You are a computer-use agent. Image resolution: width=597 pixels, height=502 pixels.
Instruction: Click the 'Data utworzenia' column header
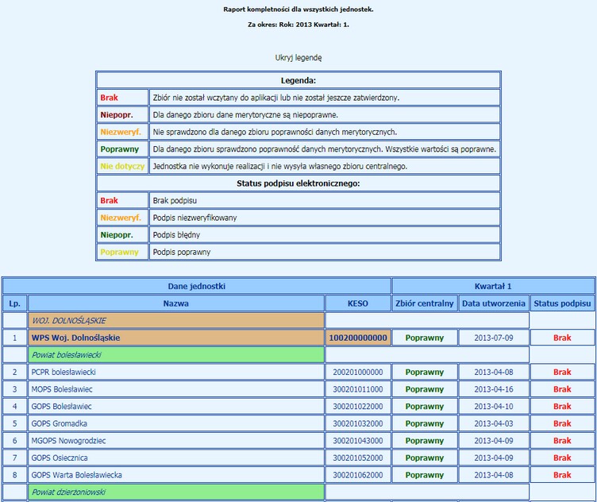pyautogui.click(x=493, y=303)
